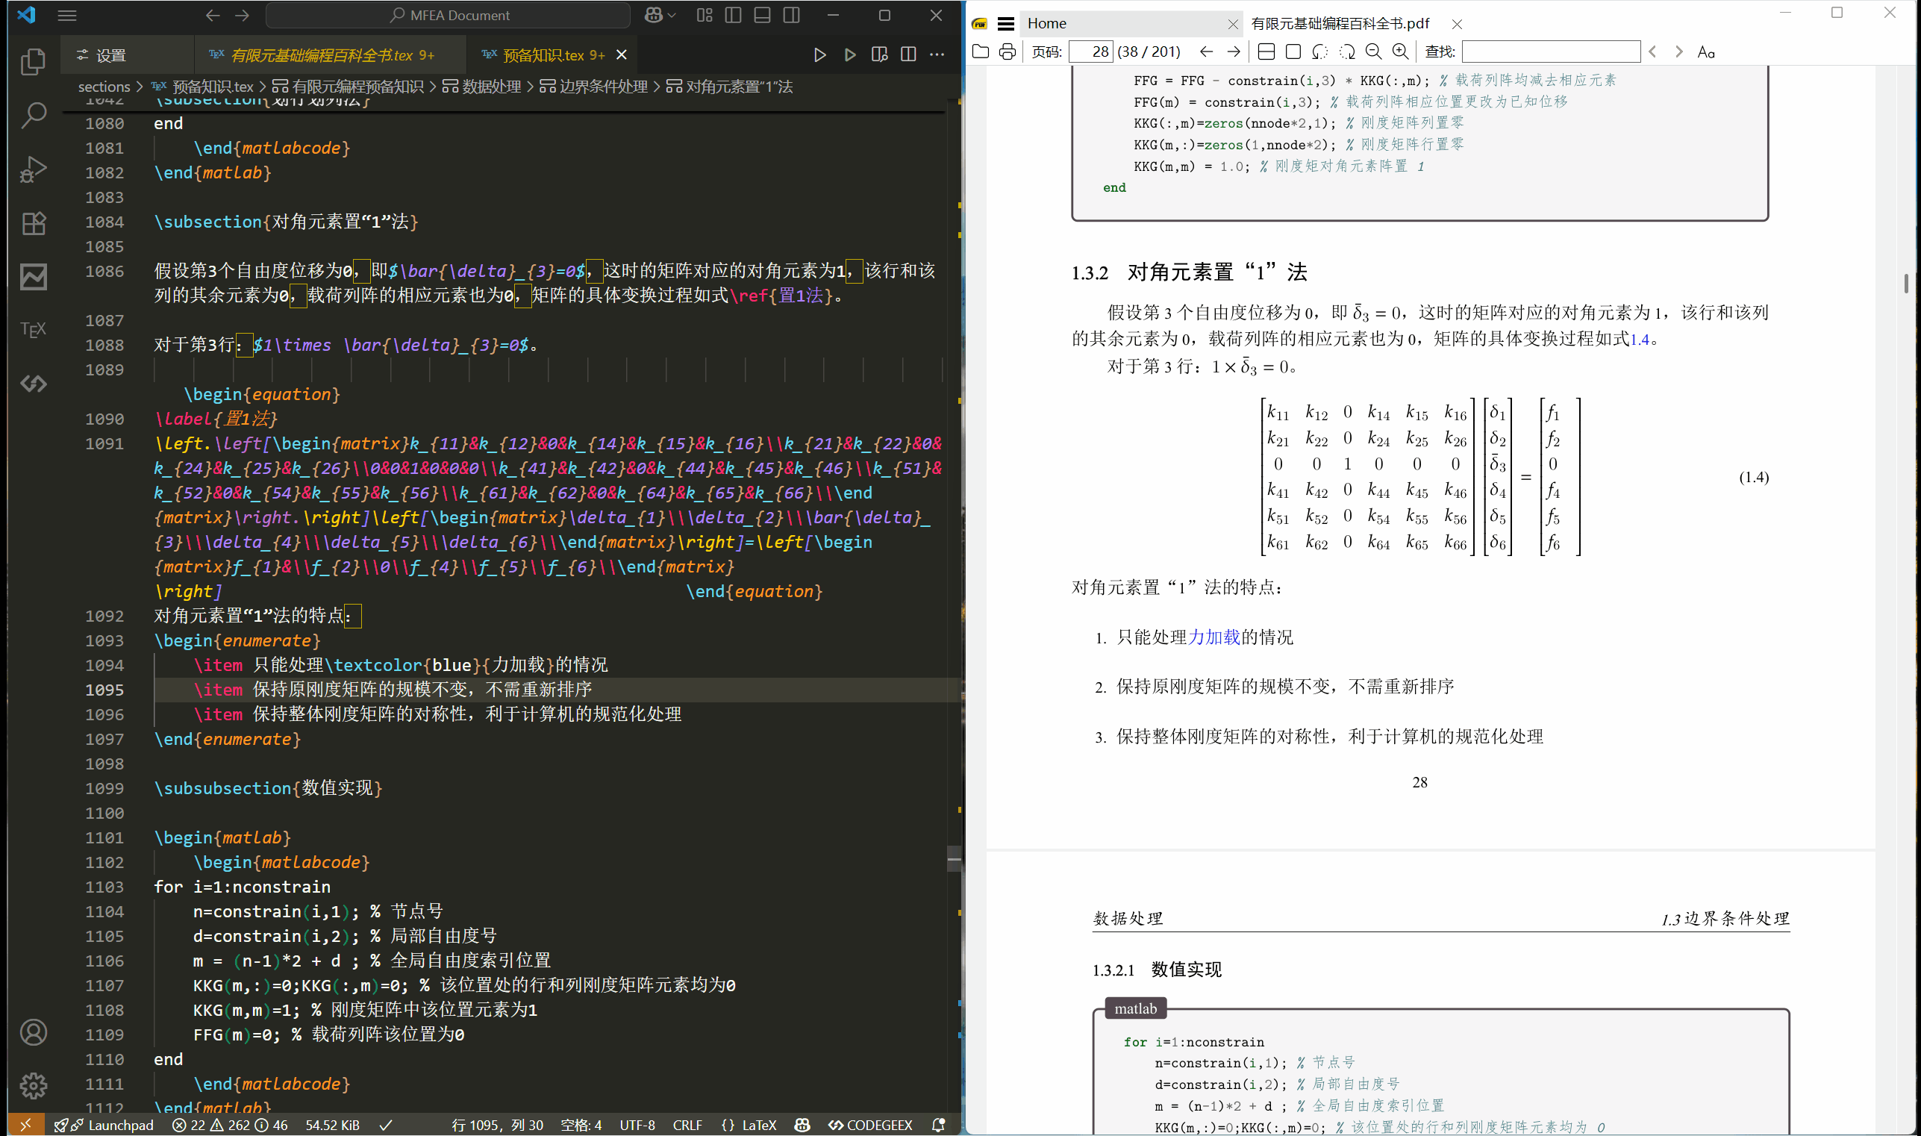
Task: Rotate the PDF counterclockwise
Action: point(1319,52)
